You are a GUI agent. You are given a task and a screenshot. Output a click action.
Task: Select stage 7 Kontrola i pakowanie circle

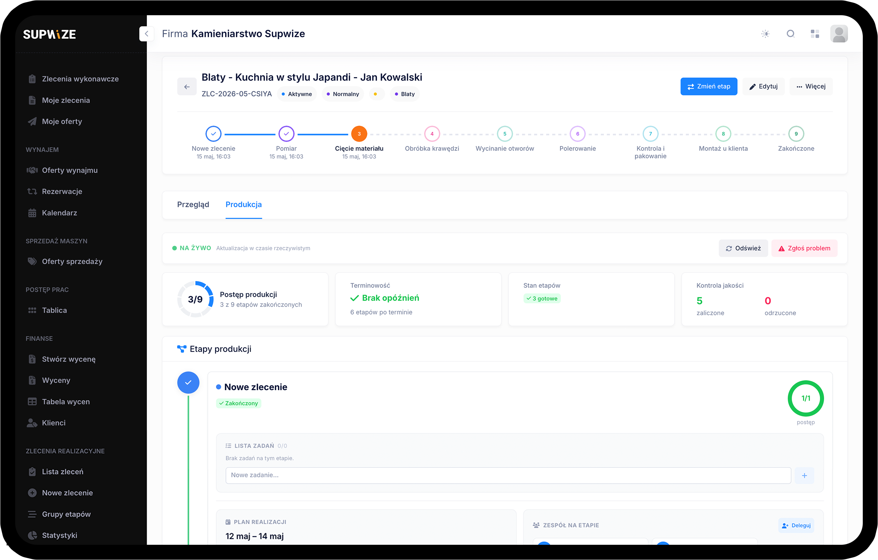(x=651, y=134)
